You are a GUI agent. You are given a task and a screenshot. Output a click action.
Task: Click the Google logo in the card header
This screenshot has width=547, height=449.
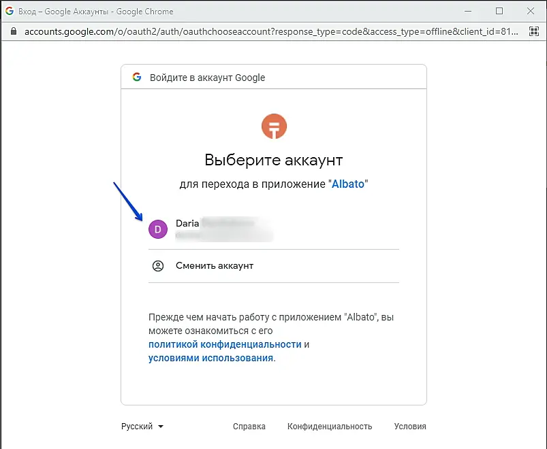(x=137, y=77)
